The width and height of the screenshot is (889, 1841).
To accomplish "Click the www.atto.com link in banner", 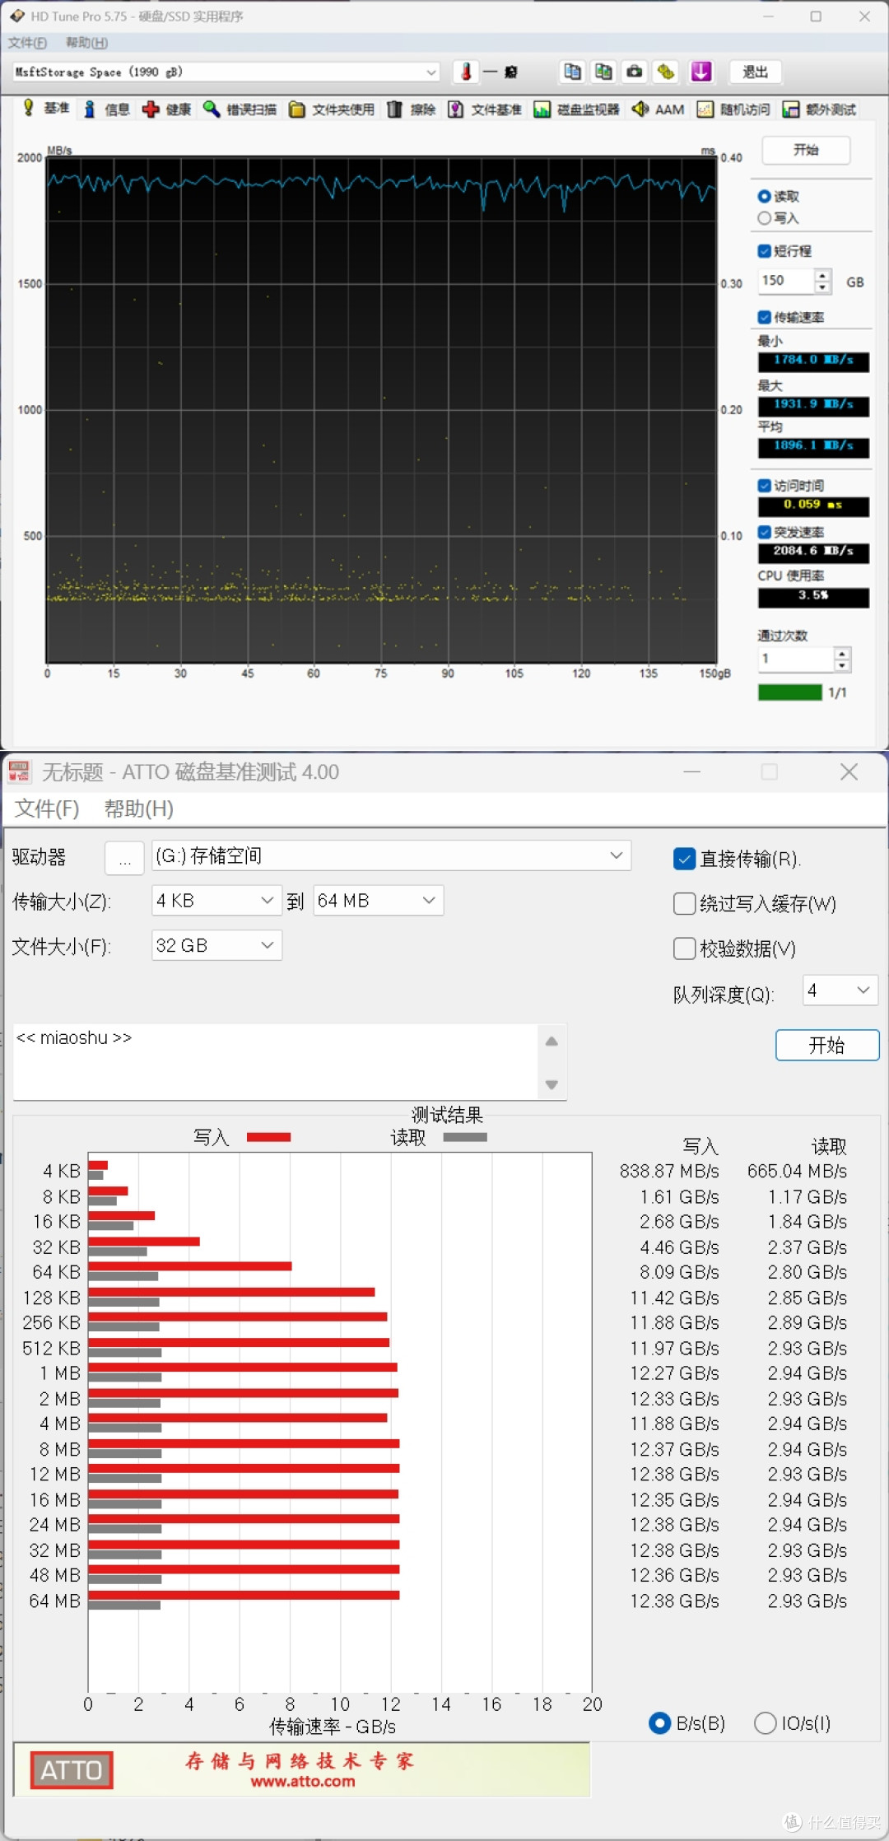I will point(303,1782).
